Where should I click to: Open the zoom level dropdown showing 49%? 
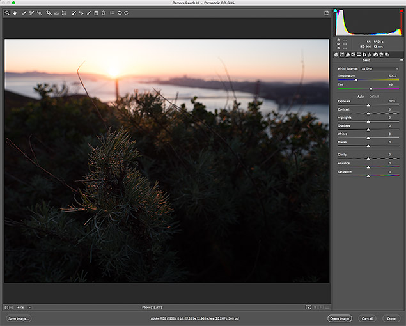tap(29, 307)
